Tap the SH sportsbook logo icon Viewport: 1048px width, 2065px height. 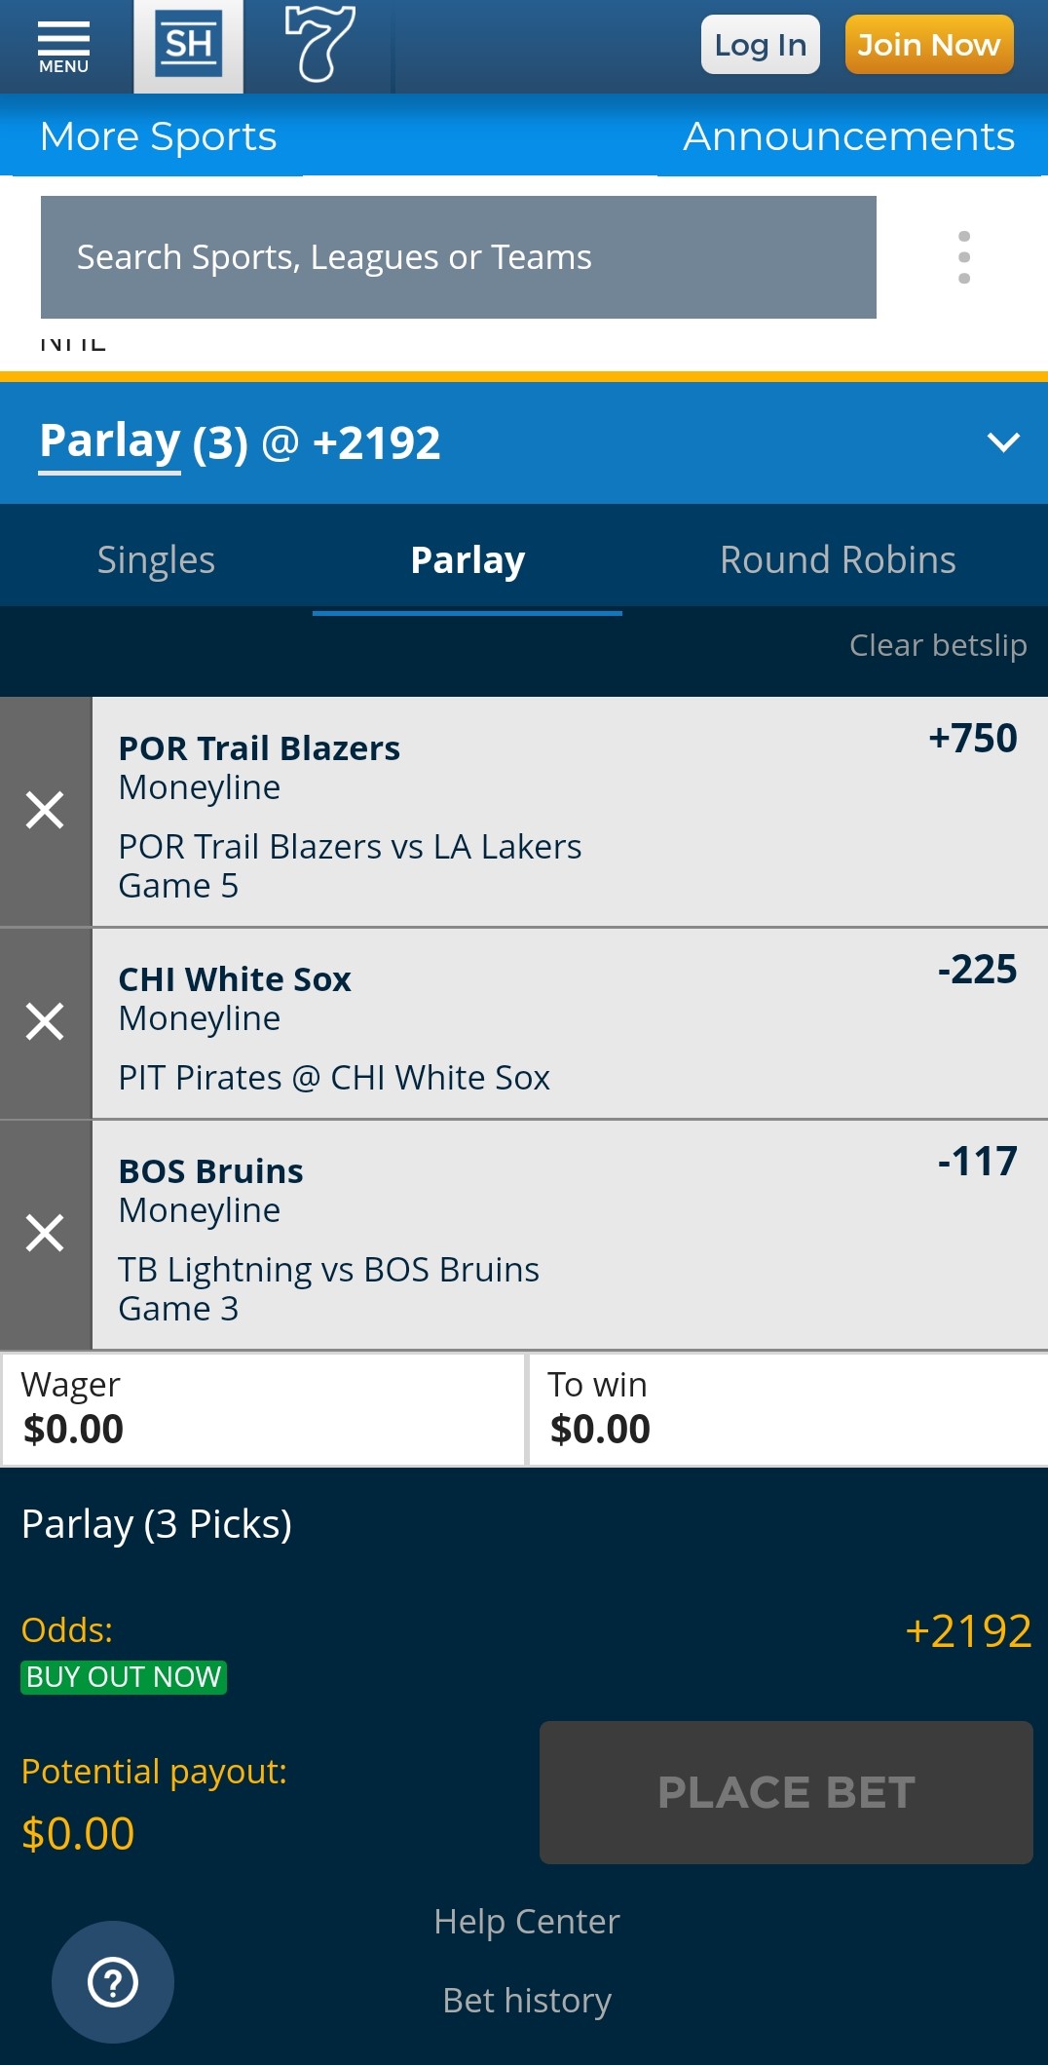pyautogui.click(x=189, y=46)
